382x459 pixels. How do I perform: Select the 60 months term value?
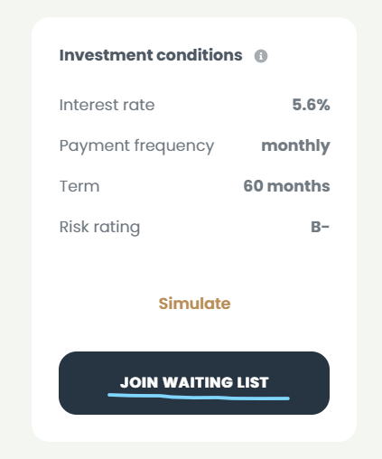coord(286,186)
